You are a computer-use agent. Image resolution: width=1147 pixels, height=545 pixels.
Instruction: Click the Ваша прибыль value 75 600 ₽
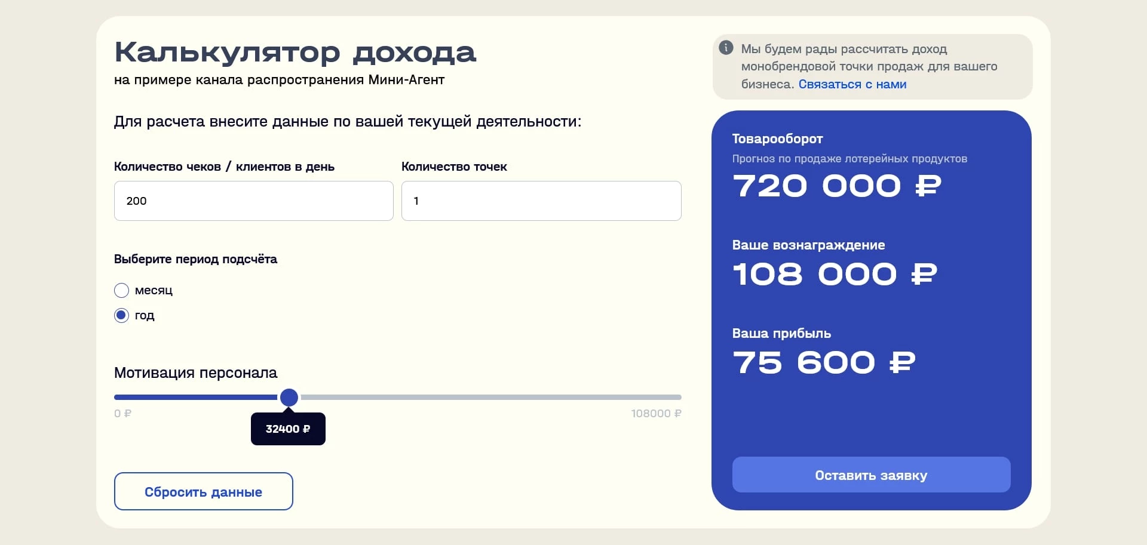click(x=824, y=362)
